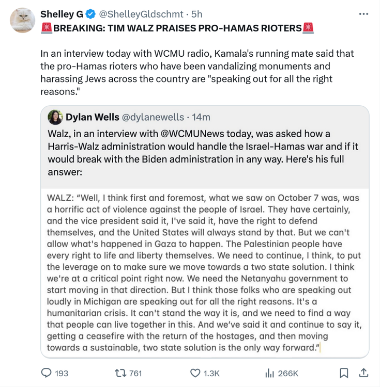Share the post via share icon
The image size is (380, 387).
(x=363, y=373)
